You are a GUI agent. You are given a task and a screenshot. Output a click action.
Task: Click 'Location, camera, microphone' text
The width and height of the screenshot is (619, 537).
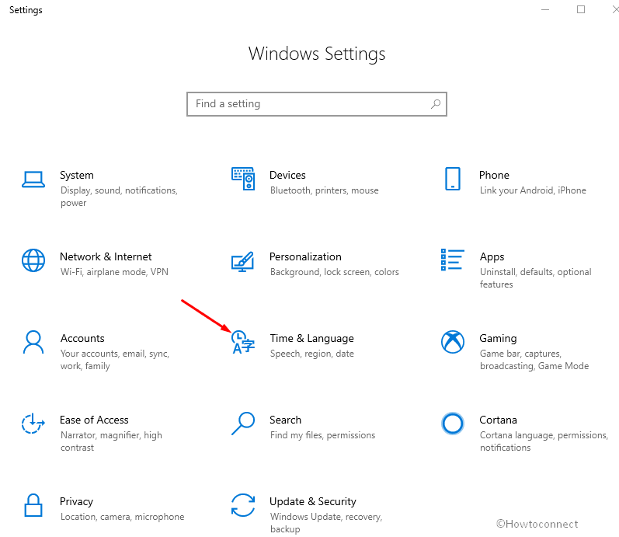point(123,517)
